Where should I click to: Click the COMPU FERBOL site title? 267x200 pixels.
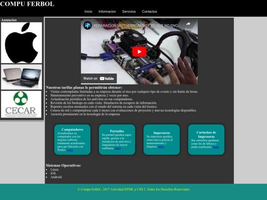(27, 4)
